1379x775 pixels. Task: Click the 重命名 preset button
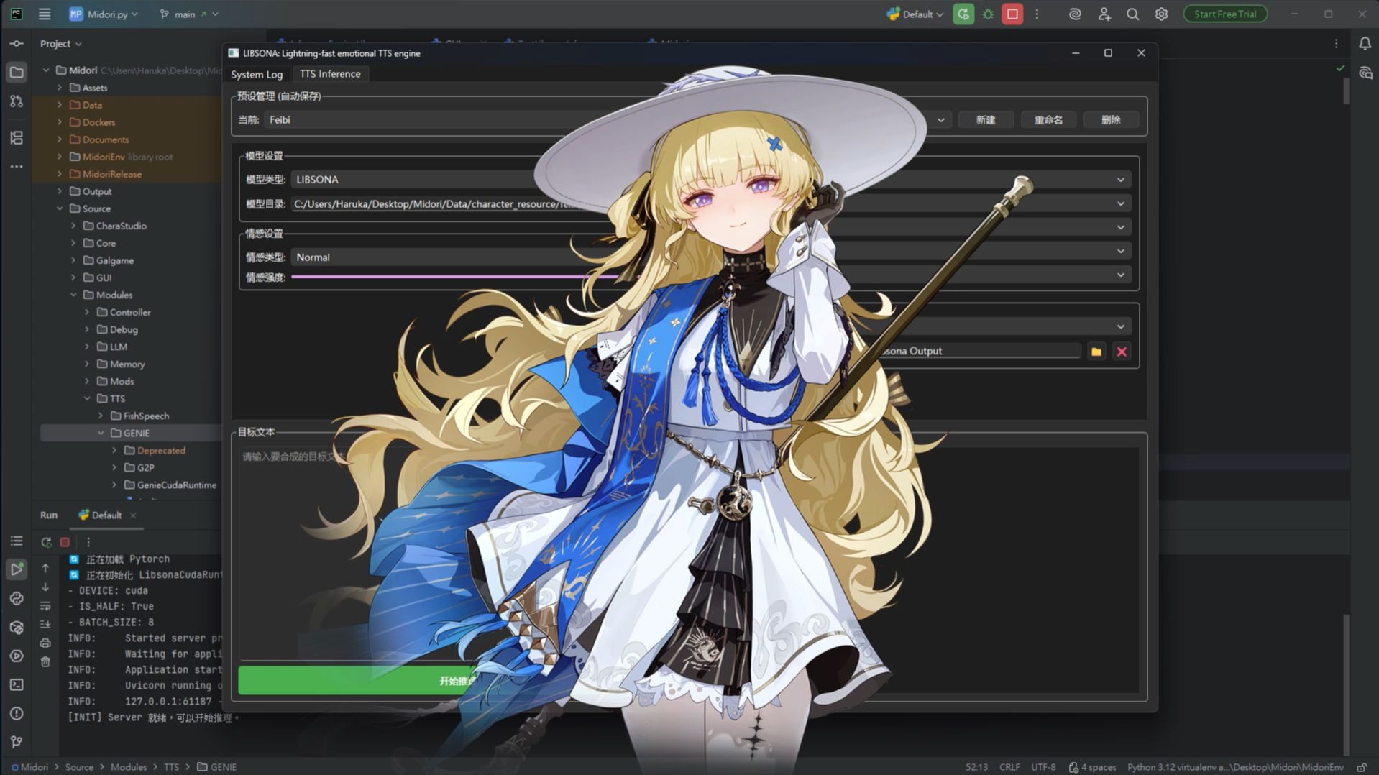pos(1048,120)
